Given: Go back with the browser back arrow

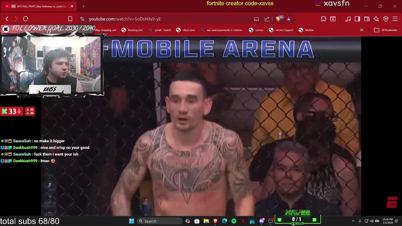Looking at the screenshot, I should (7, 19).
